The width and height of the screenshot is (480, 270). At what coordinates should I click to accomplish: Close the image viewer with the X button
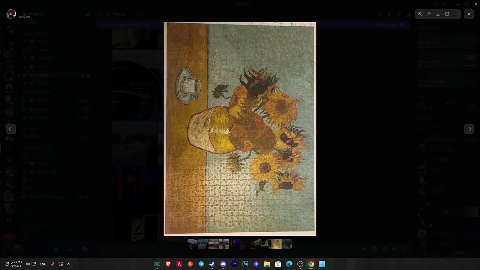pyautogui.click(x=469, y=14)
